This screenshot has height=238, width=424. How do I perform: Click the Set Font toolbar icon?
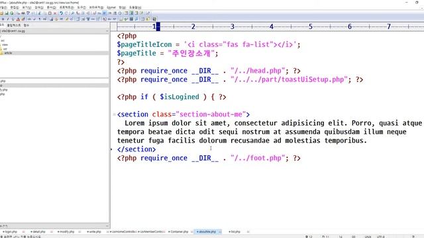pyautogui.click(x=94, y=13)
